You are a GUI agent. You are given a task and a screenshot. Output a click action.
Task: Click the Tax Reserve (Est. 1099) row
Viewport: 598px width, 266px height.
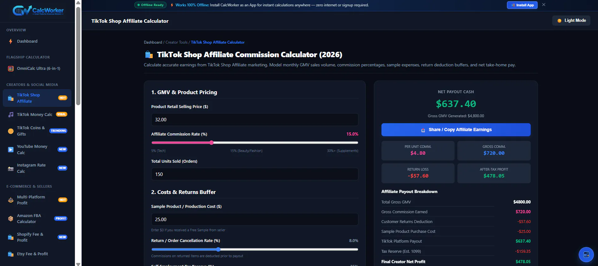click(456, 251)
